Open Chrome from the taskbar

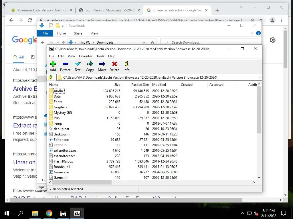pyautogui.click(x=49, y=213)
